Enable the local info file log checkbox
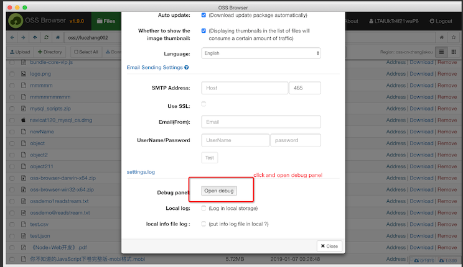Image resolution: width=463 pixels, height=267 pixels. 203,224
